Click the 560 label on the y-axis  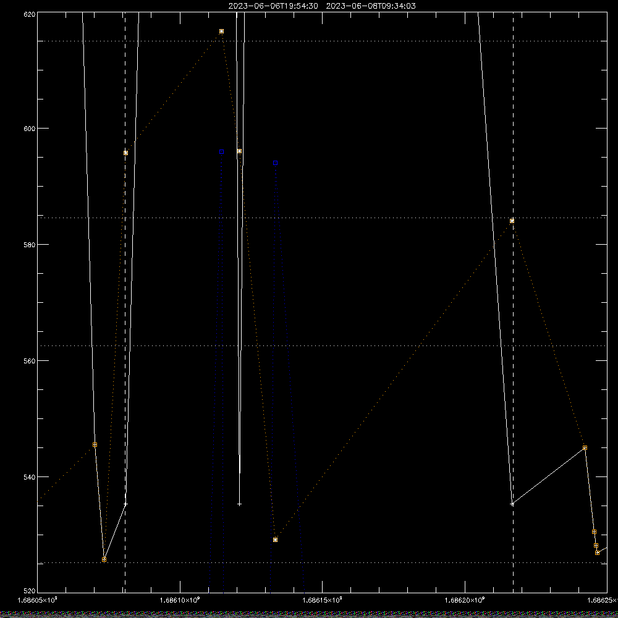tap(30, 361)
